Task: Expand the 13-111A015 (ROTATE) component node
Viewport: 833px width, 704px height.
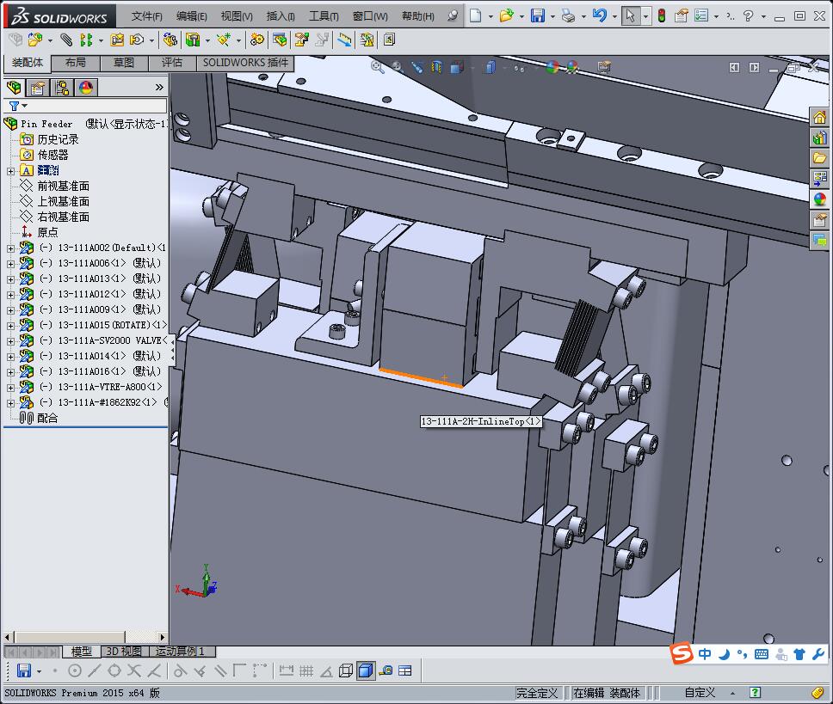Action: click(x=10, y=326)
